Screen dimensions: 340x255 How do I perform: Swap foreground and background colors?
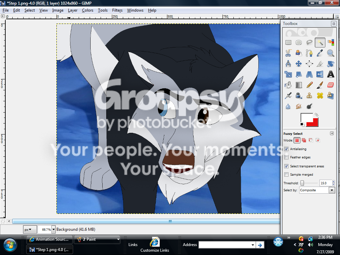tap(316, 115)
